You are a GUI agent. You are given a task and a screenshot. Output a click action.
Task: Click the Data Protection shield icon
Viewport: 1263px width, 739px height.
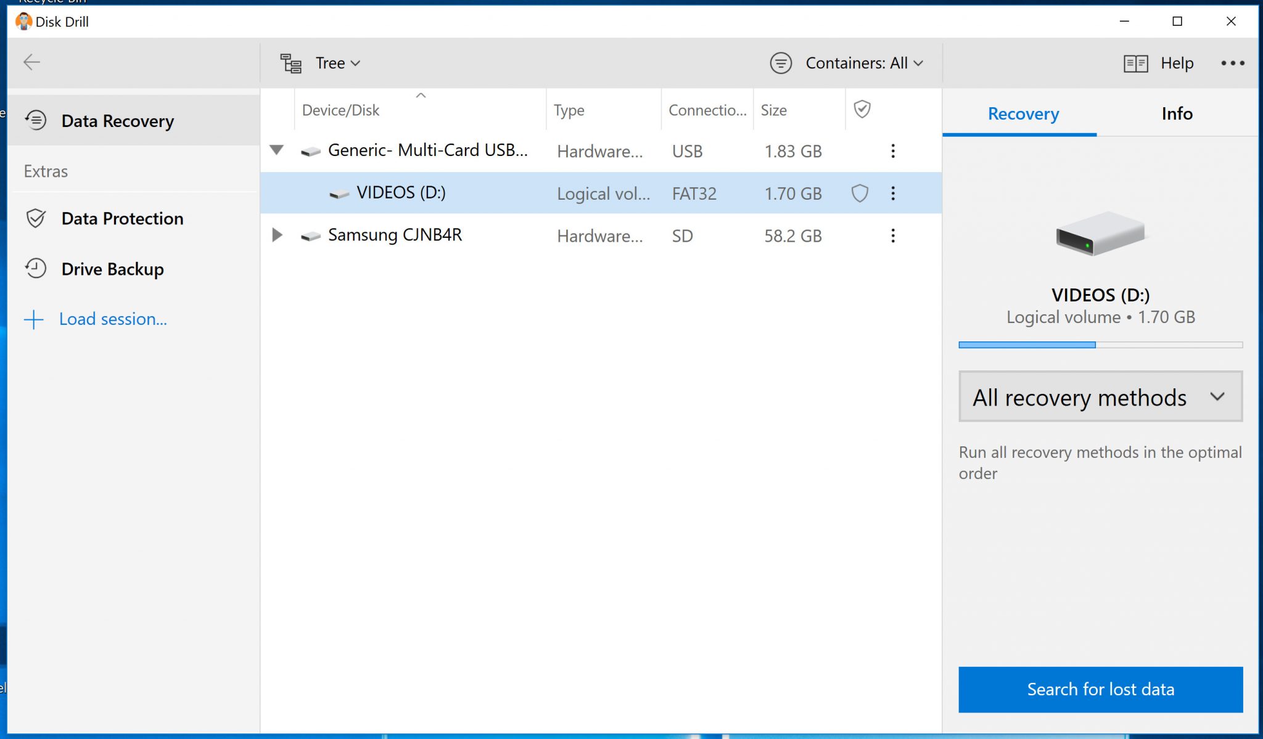point(36,218)
